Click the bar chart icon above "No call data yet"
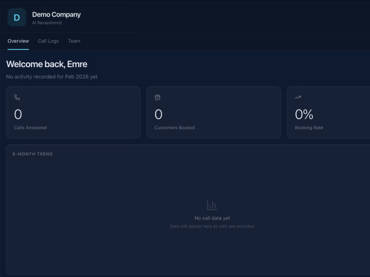This screenshot has width=370, height=277. (x=212, y=205)
